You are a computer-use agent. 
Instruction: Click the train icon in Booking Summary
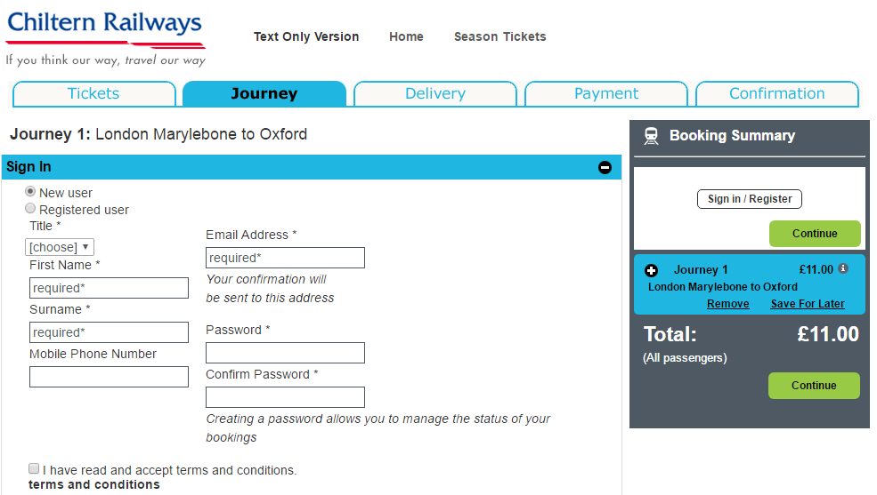[x=651, y=136]
